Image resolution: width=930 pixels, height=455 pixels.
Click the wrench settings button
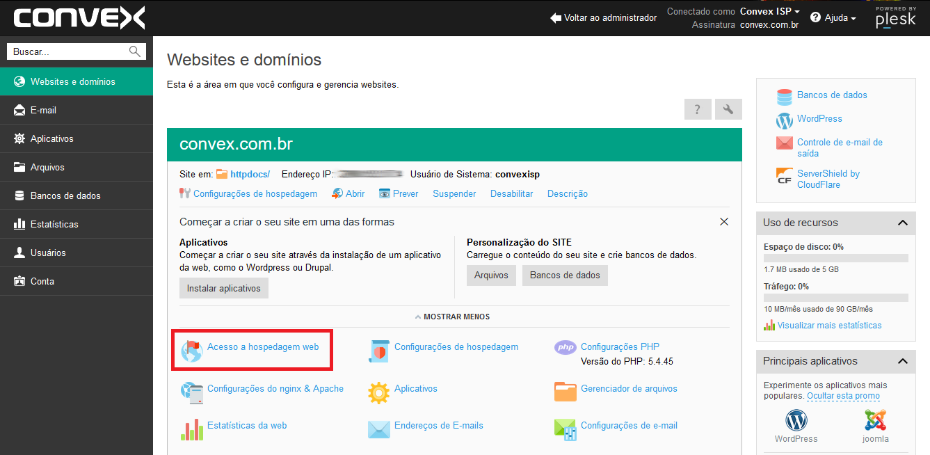(x=728, y=109)
